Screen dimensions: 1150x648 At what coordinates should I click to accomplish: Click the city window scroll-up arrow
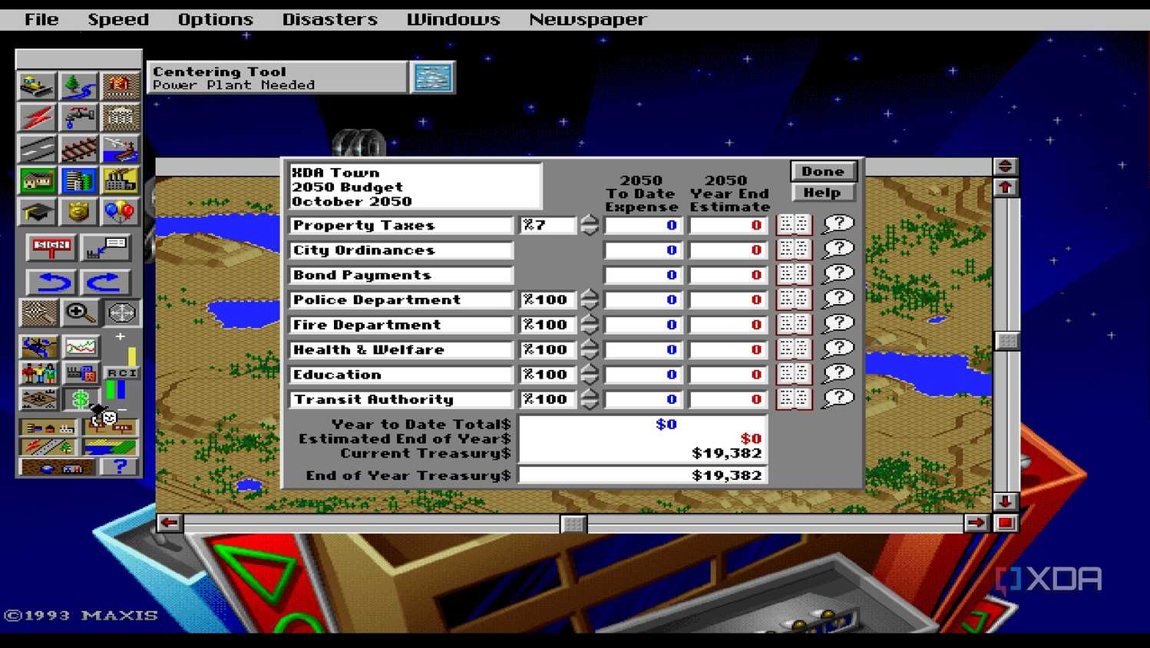pyautogui.click(x=1006, y=187)
